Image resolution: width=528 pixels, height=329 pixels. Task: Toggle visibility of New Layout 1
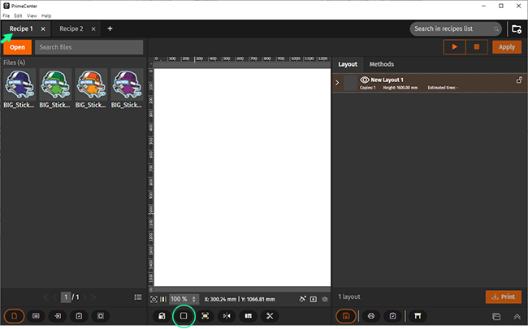[x=365, y=80]
